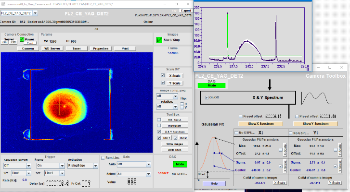
Task: Enable the Histogram checkbox in Tool Box
Action: point(159,125)
